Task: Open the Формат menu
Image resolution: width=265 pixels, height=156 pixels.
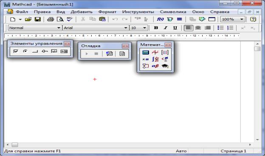Action: [107, 12]
